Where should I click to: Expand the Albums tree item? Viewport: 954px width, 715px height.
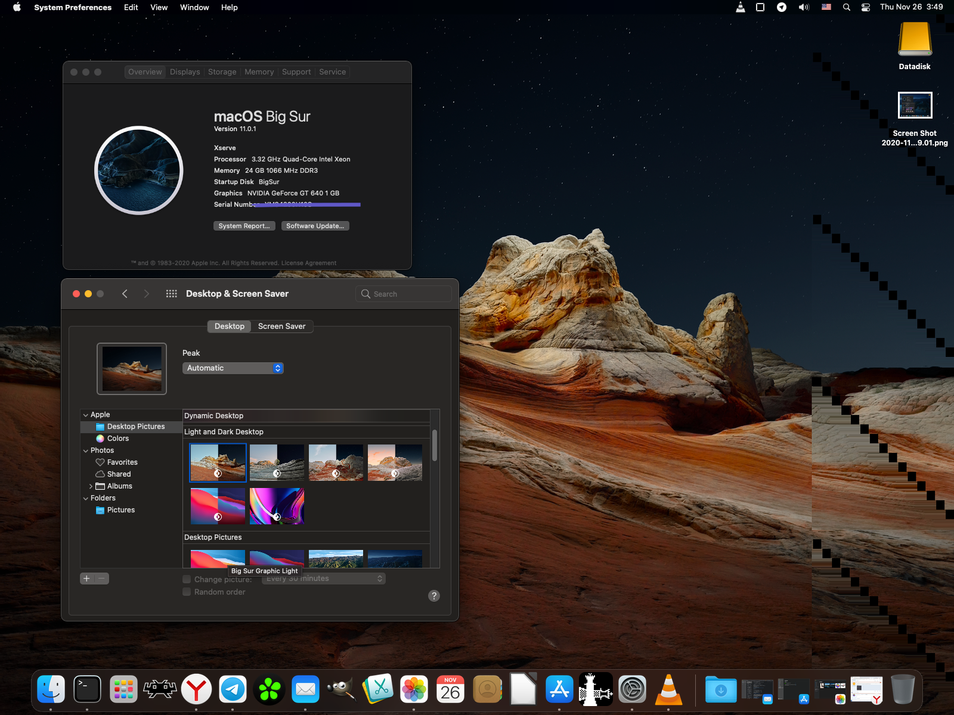pos(91,486)
